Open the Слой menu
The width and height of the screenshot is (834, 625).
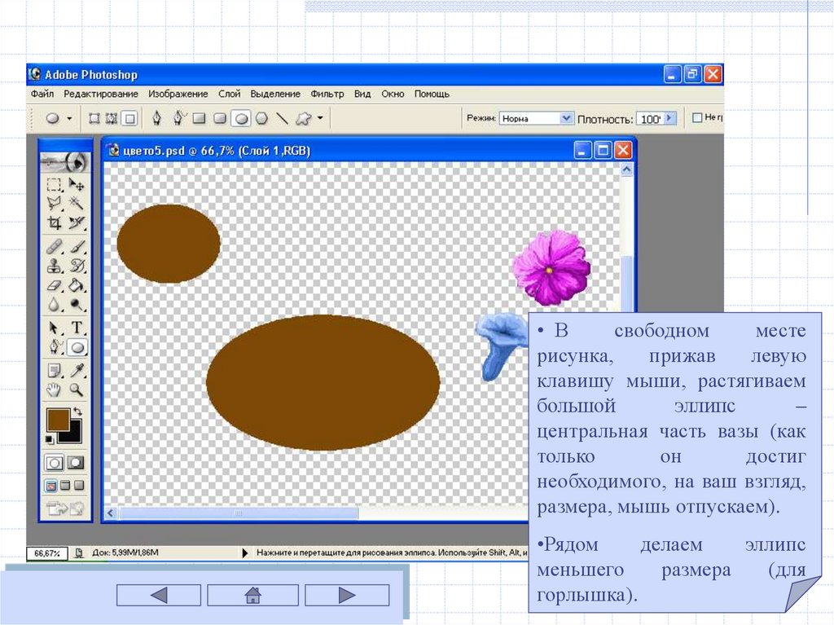tap(229, 94)
